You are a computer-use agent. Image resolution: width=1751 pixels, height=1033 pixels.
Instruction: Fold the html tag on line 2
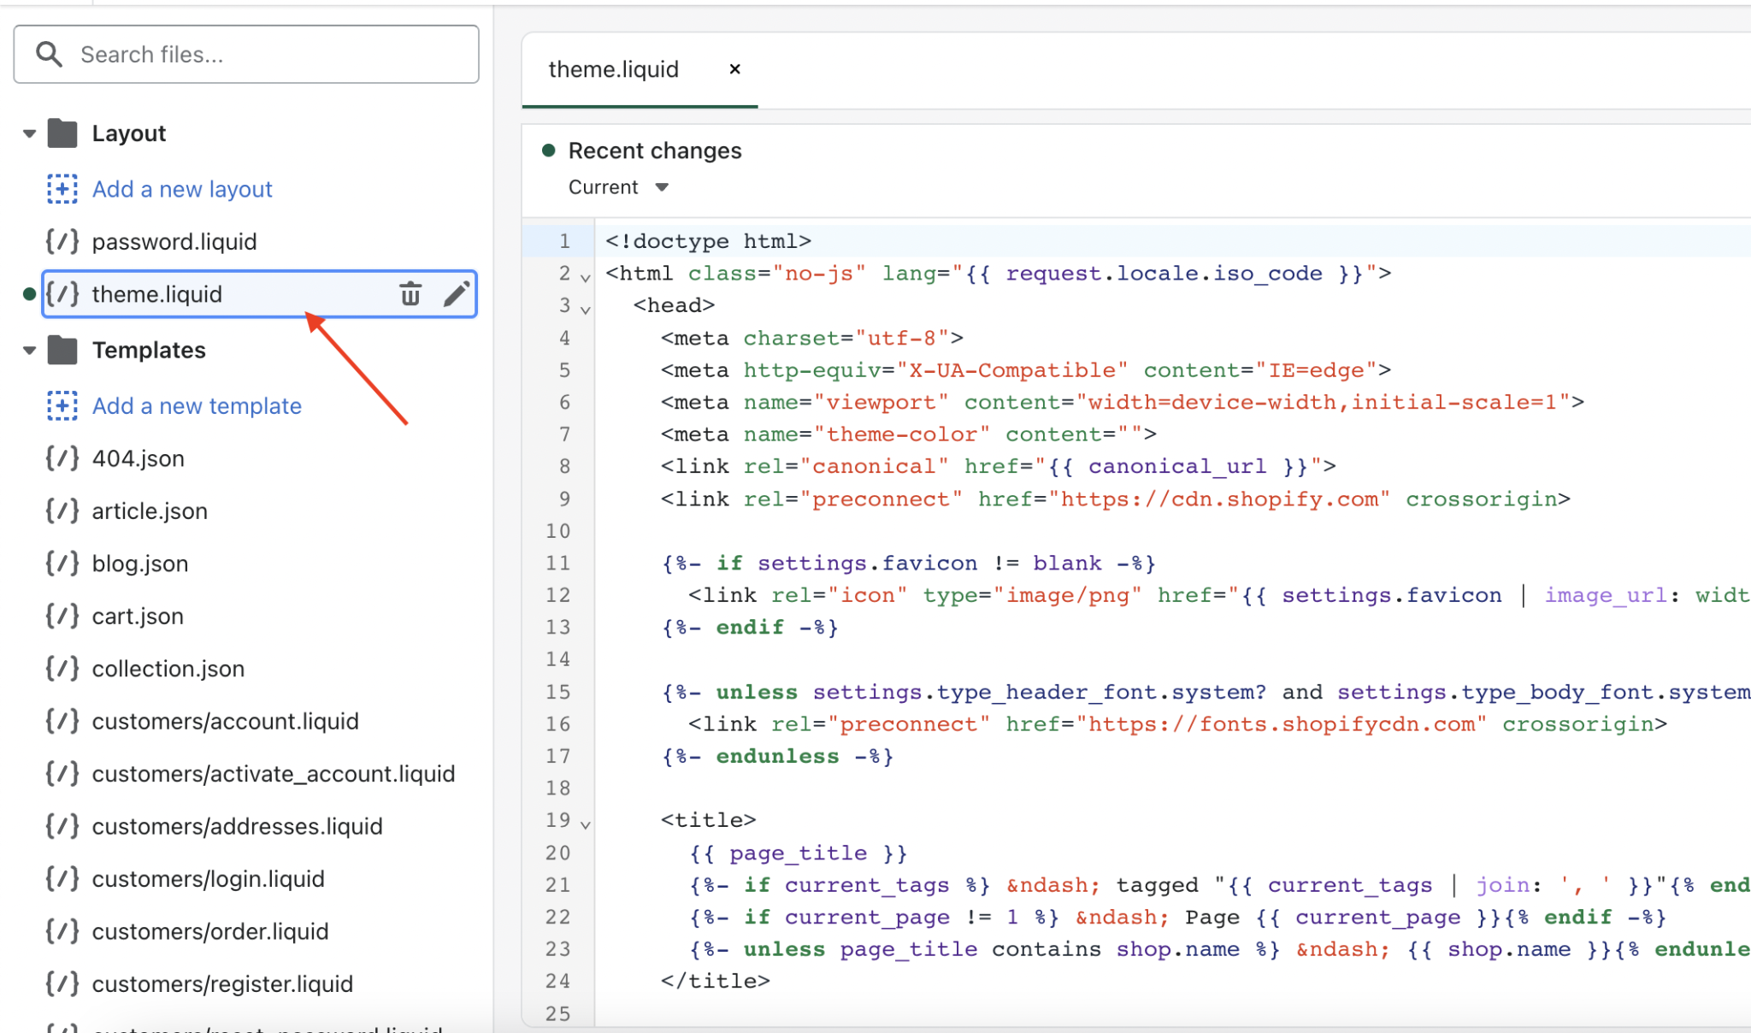[x=586, y=277]
